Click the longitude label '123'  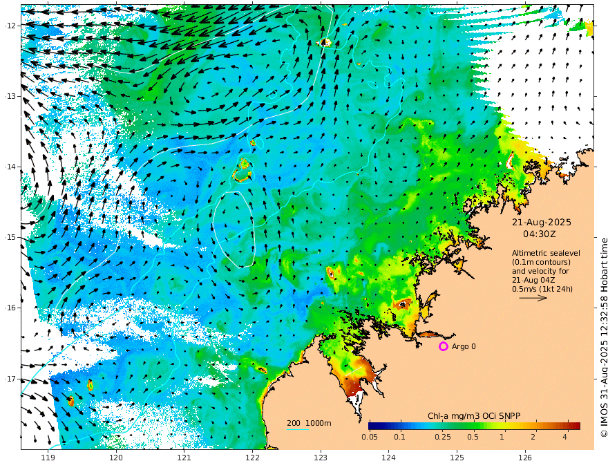click(321, 458)
